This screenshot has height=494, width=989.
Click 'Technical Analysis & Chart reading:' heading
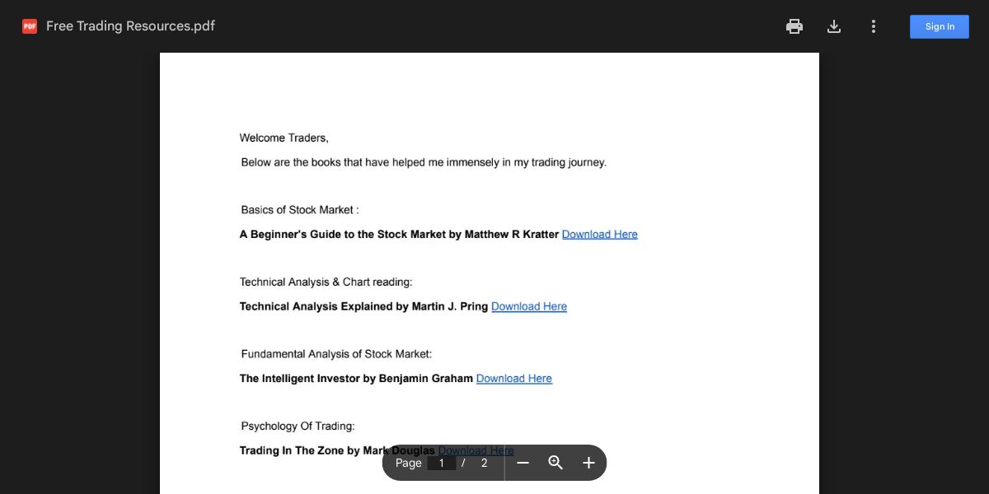click(326, 282)
